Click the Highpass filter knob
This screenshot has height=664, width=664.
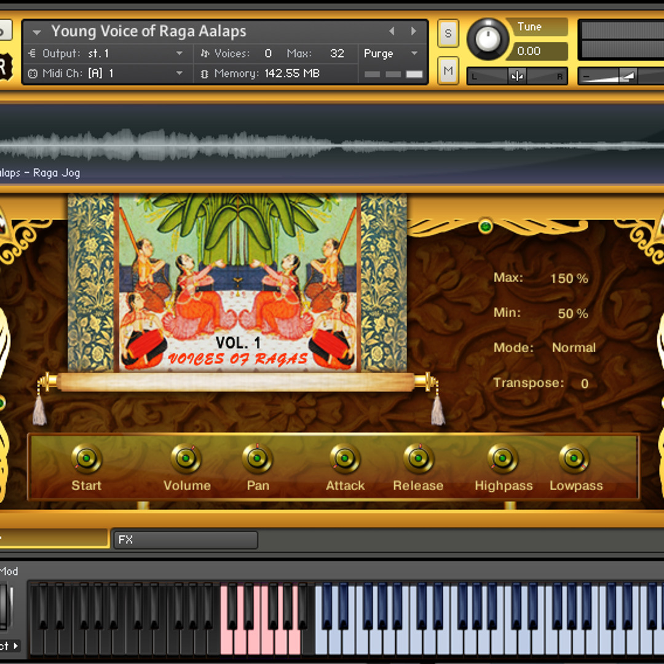pos(503,459)
